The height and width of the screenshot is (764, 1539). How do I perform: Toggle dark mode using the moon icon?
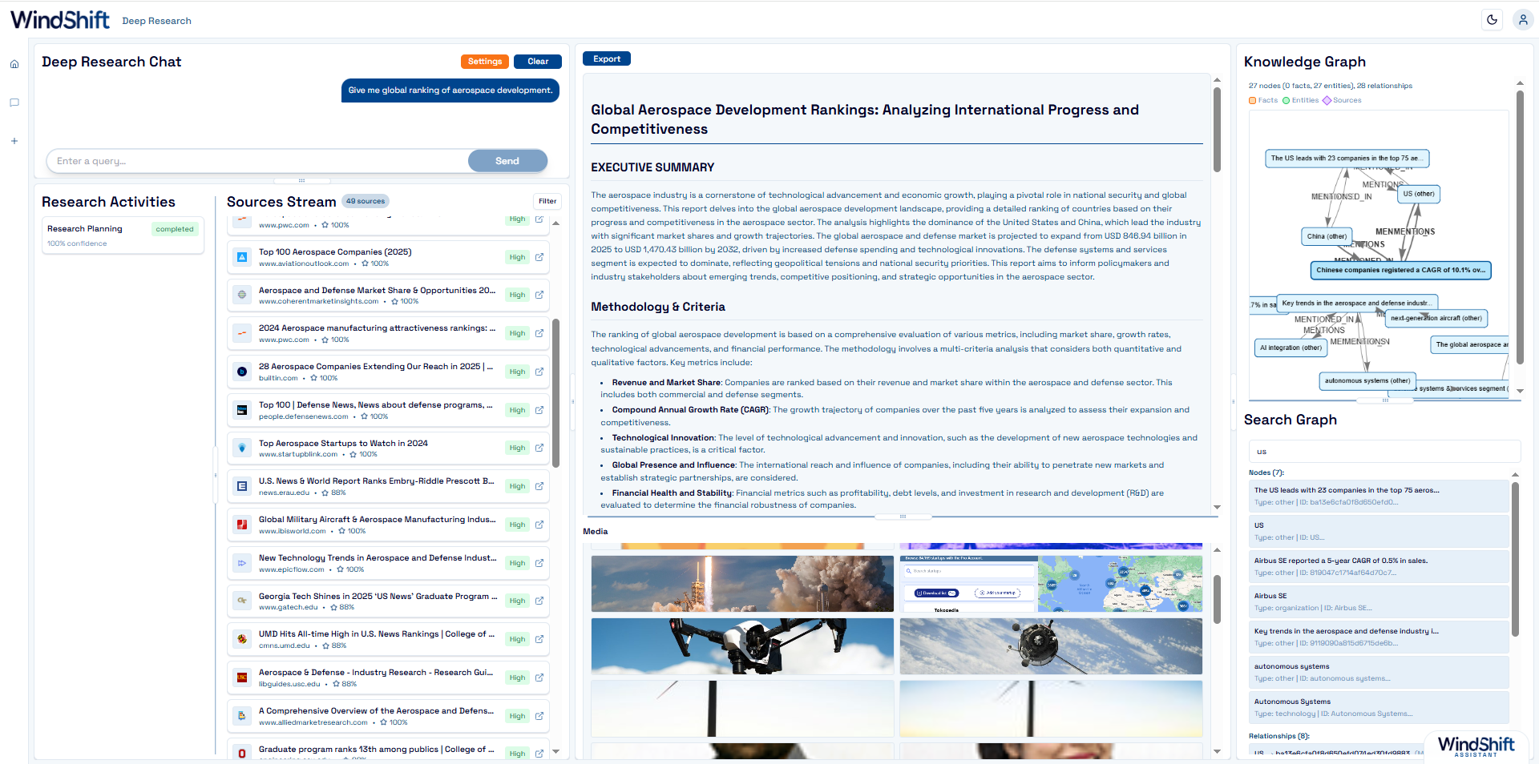coord(1493,18)
